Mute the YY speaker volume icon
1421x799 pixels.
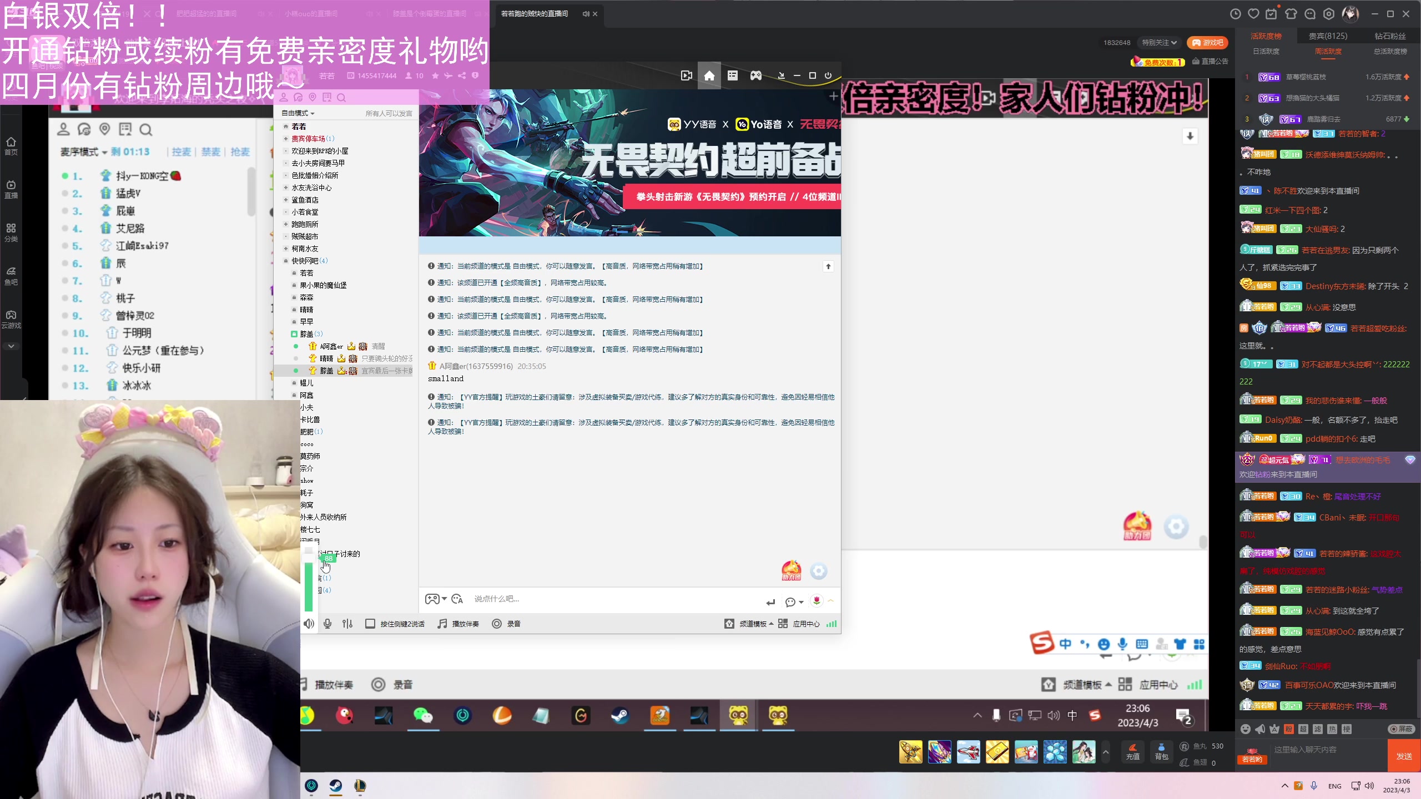(309, 624)
